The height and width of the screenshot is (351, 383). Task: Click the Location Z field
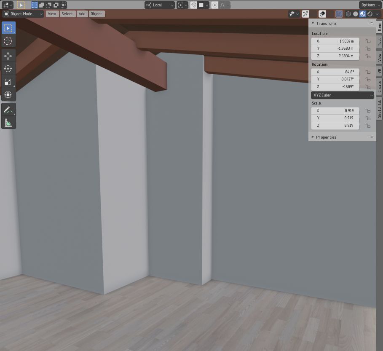335,56
